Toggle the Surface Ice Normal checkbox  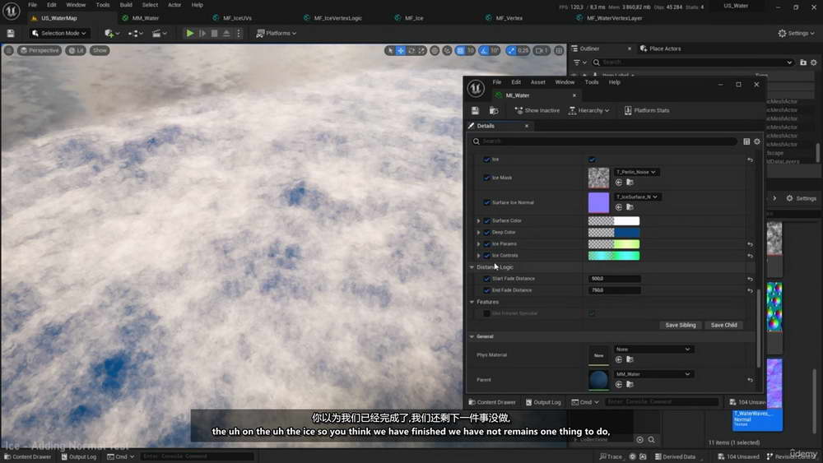pos(486,202)
